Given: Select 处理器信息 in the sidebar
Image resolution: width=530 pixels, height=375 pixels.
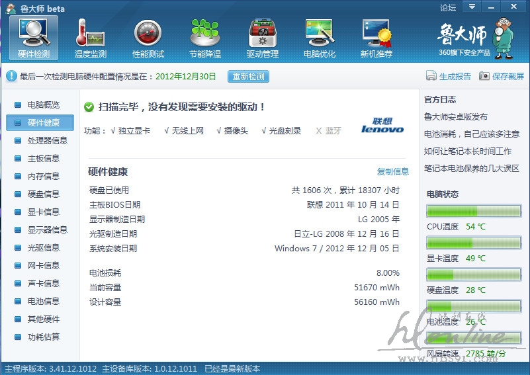Looking at the screenshot, I should [47, 140].
